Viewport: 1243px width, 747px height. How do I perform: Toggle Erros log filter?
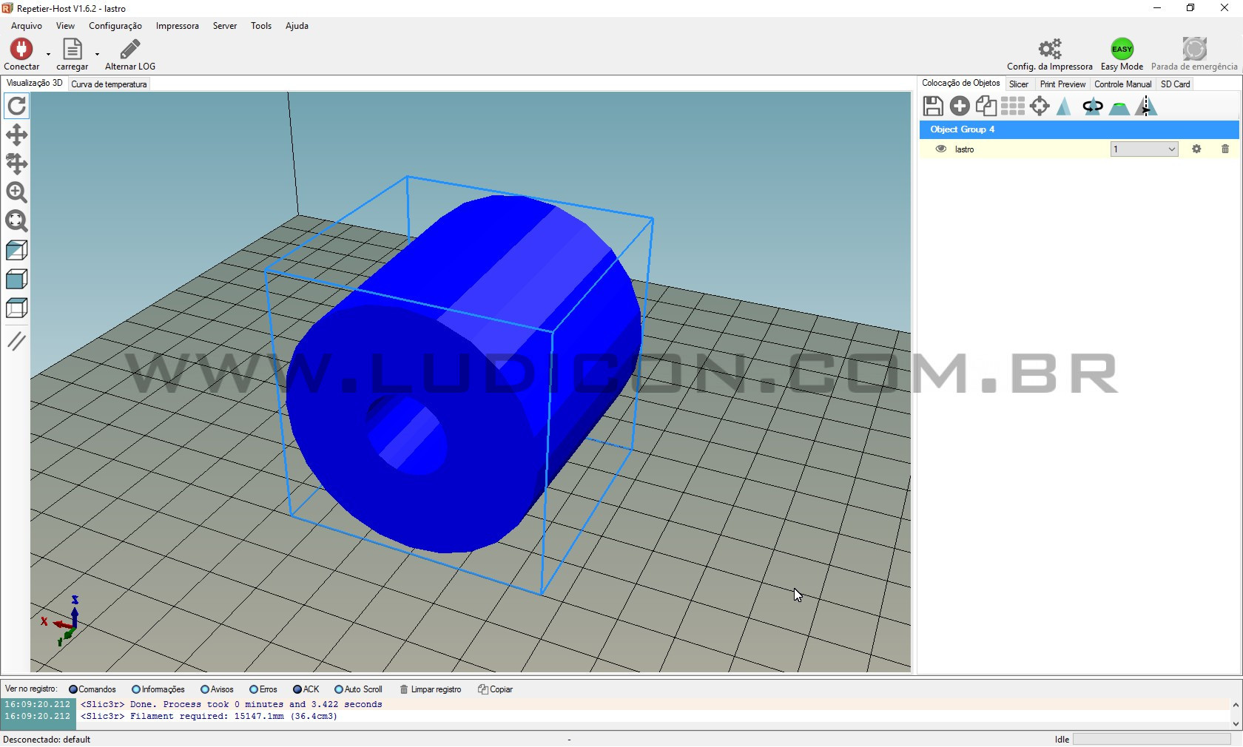(x=263, y=689)
